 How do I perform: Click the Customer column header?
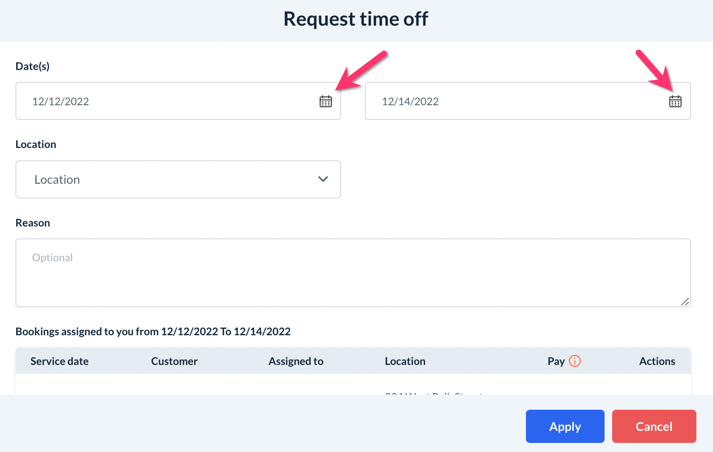[x=174, y=361]
